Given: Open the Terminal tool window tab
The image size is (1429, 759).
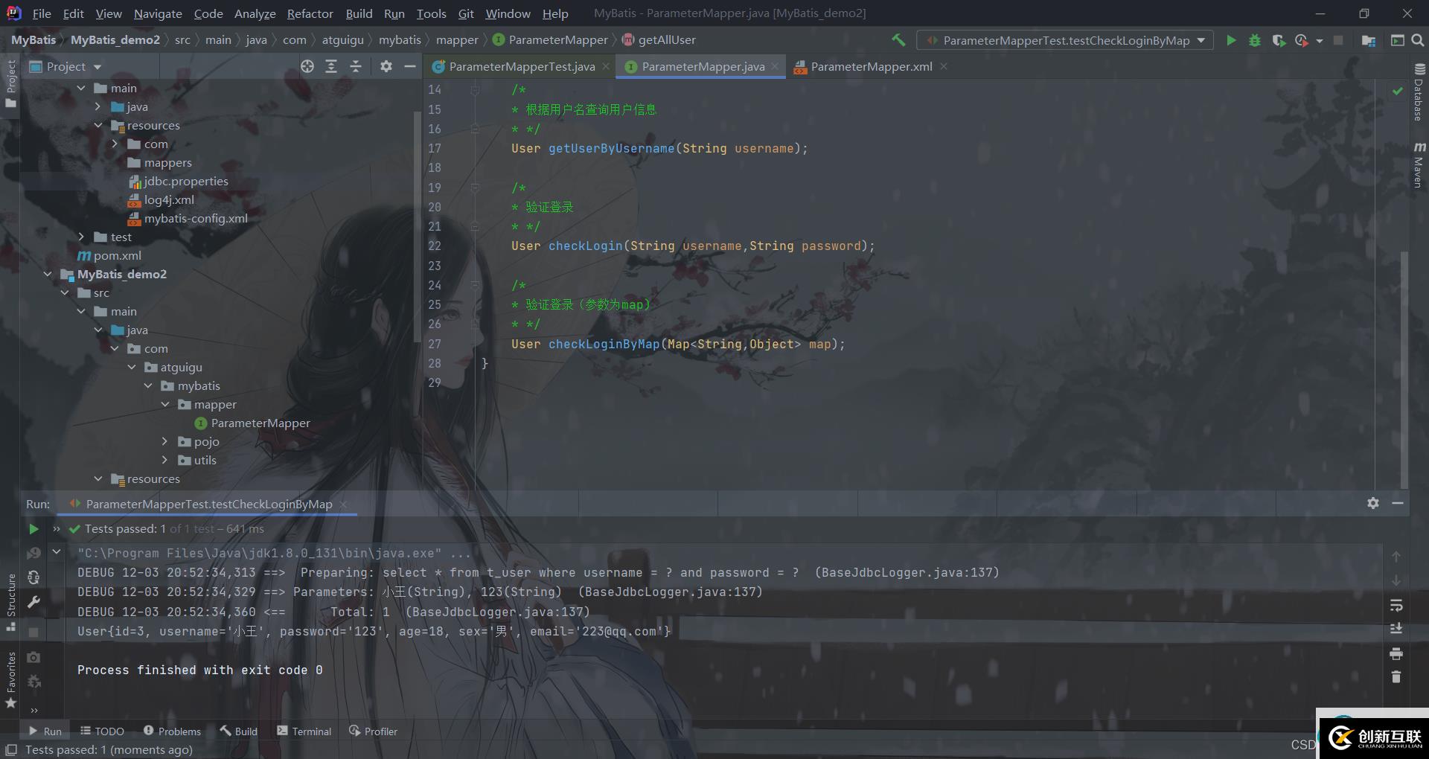Looking at the screenshot, I should click(304, 731).
